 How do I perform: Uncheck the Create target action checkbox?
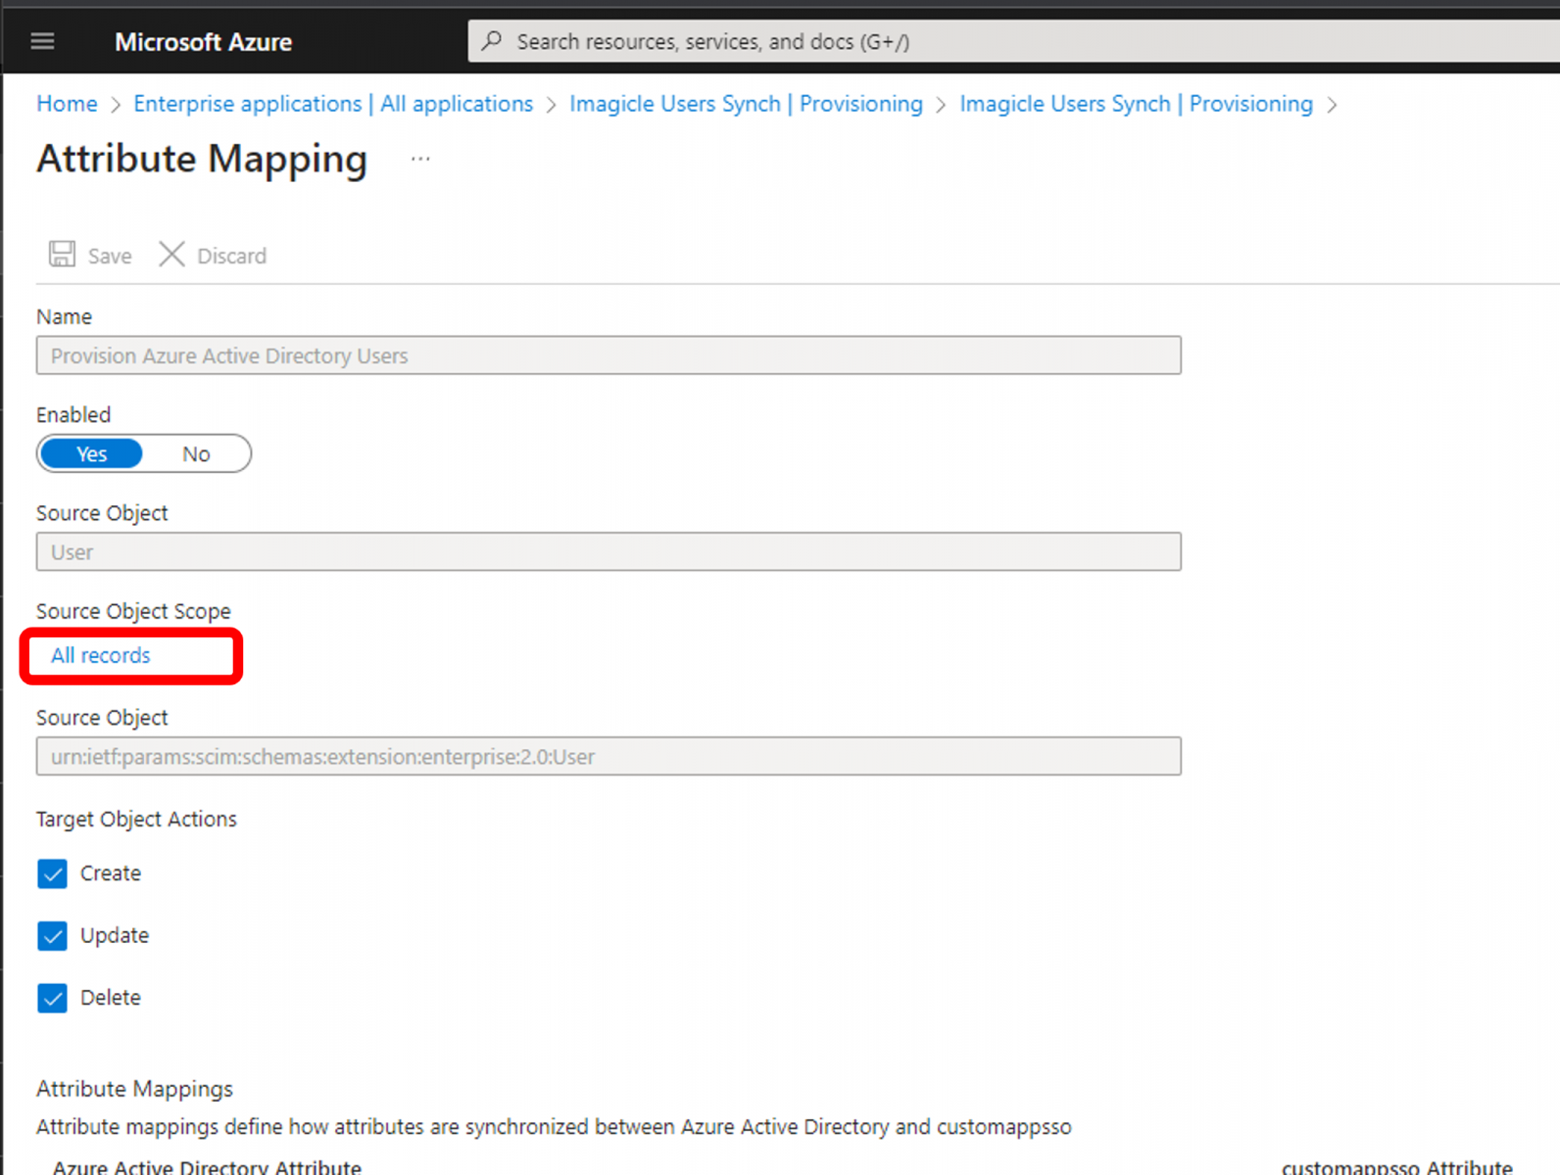coord(53,873)
